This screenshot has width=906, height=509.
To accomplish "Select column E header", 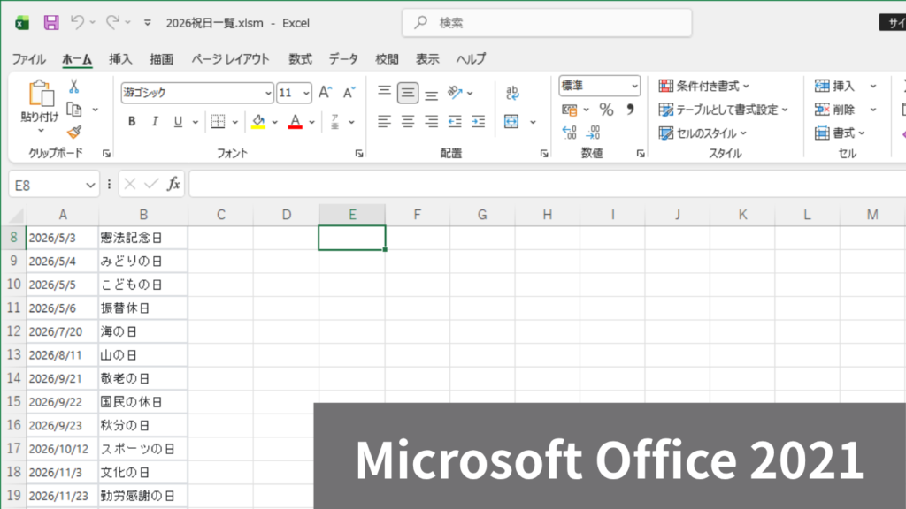I will click(352, 215).
